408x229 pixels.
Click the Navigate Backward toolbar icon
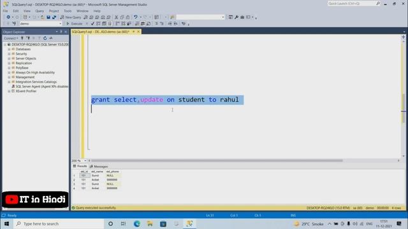click(8, 17)
